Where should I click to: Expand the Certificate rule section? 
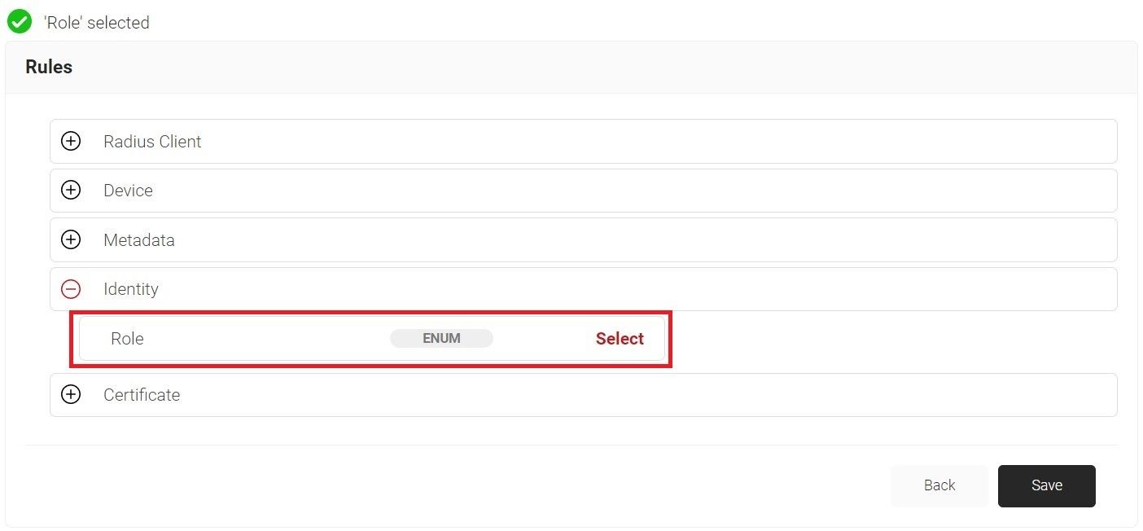(x=142, y=395)
